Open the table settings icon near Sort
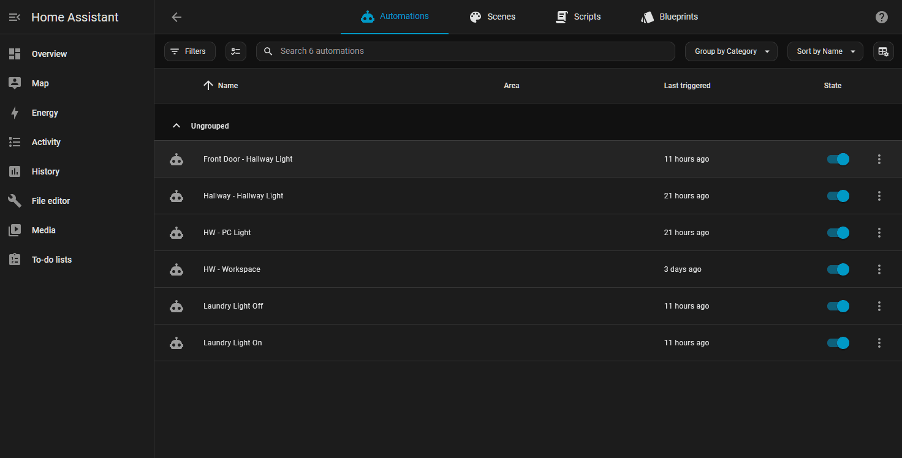 pos(883,51)
